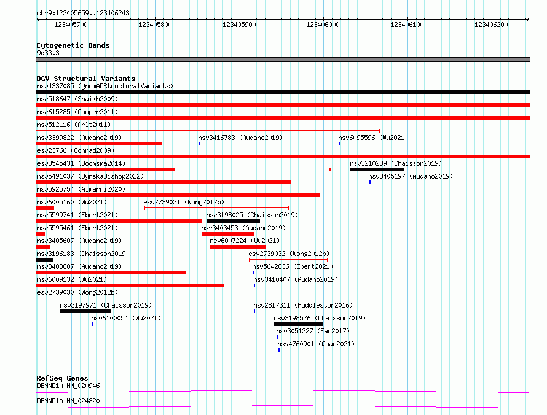
Task: Click the nsv512116 (Arlt2011) label
Action: [74, 125]
